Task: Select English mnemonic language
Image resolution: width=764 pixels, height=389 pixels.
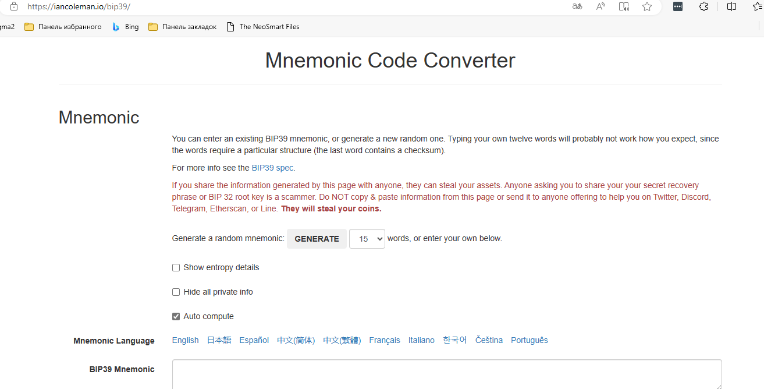Action: 186,340
